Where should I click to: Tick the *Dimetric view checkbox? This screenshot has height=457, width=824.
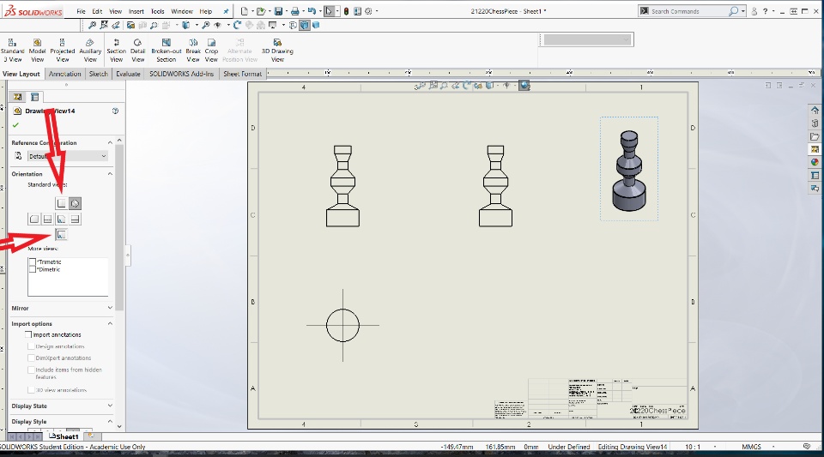(x=33, y=270)
